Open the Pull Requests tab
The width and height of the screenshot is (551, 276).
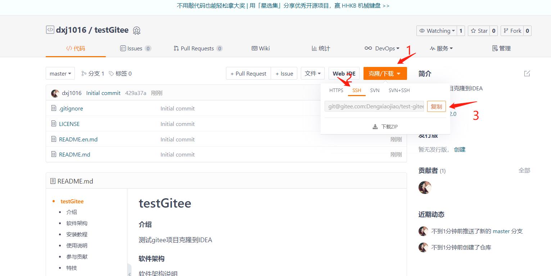point(198,48)
